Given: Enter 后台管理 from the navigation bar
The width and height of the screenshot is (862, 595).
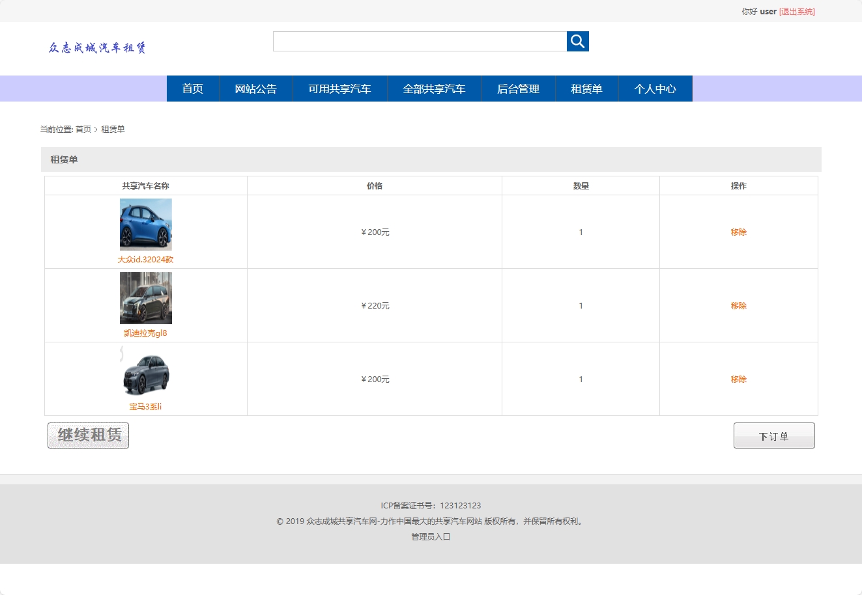Looking at the screenshot, I should pos(518,89).
